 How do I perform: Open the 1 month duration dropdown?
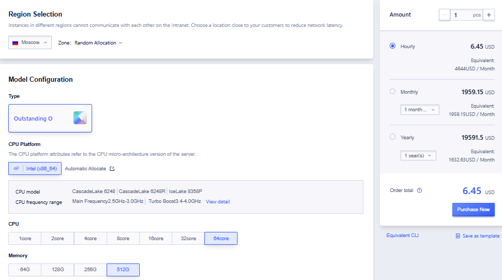420,110
